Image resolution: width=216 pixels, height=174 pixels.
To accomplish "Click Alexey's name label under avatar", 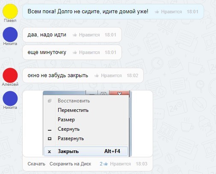I will (10, 84).
